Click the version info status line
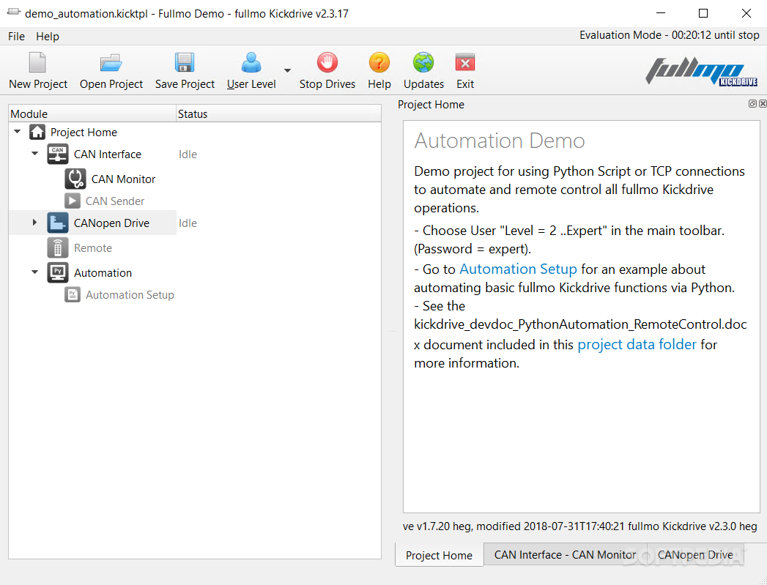This screenshot has width=767, height=585. pyautogui.click(x=579, y=526)
